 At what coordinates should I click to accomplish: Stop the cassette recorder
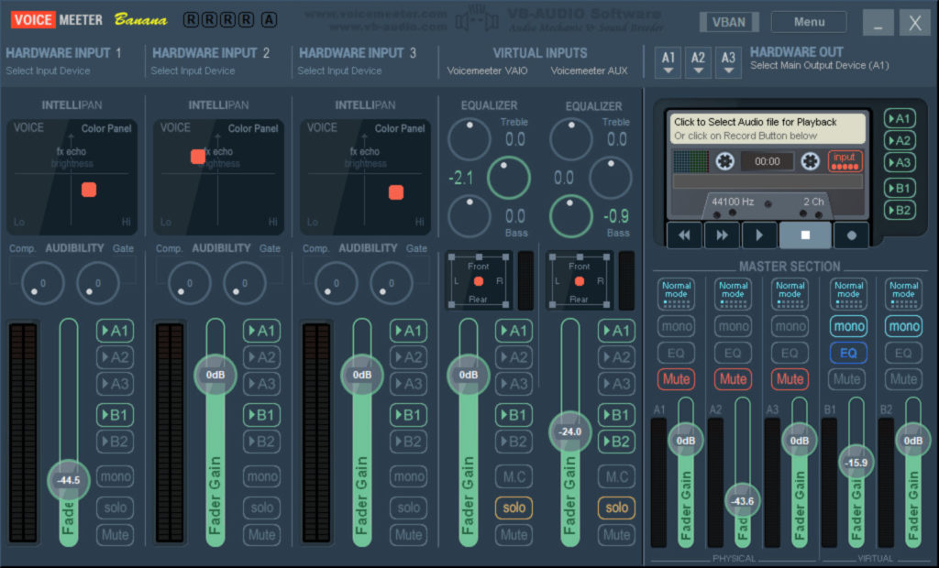click(x=805, y=235)
